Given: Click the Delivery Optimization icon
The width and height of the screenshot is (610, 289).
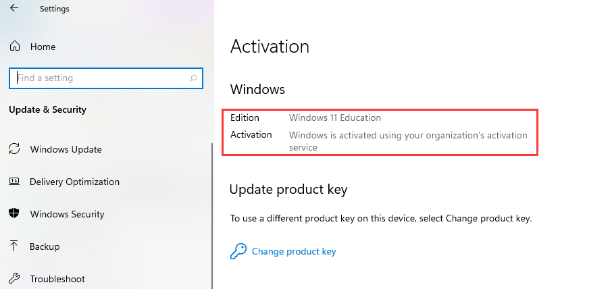Looking at the screenshot, I should coord(14,182).
